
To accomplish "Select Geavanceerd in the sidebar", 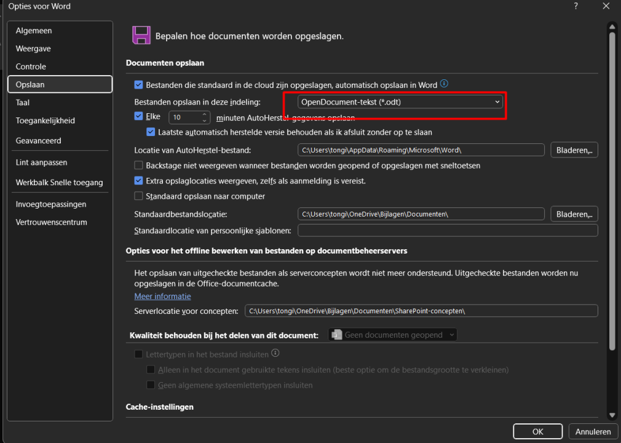I will (x=37, y=140).
